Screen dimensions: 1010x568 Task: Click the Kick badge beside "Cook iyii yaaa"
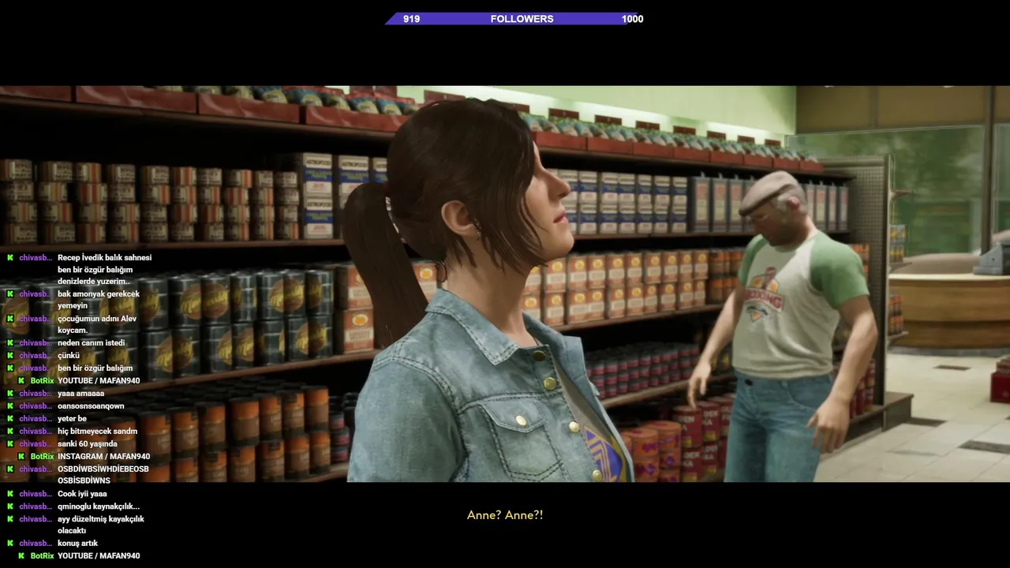[10, 494]
